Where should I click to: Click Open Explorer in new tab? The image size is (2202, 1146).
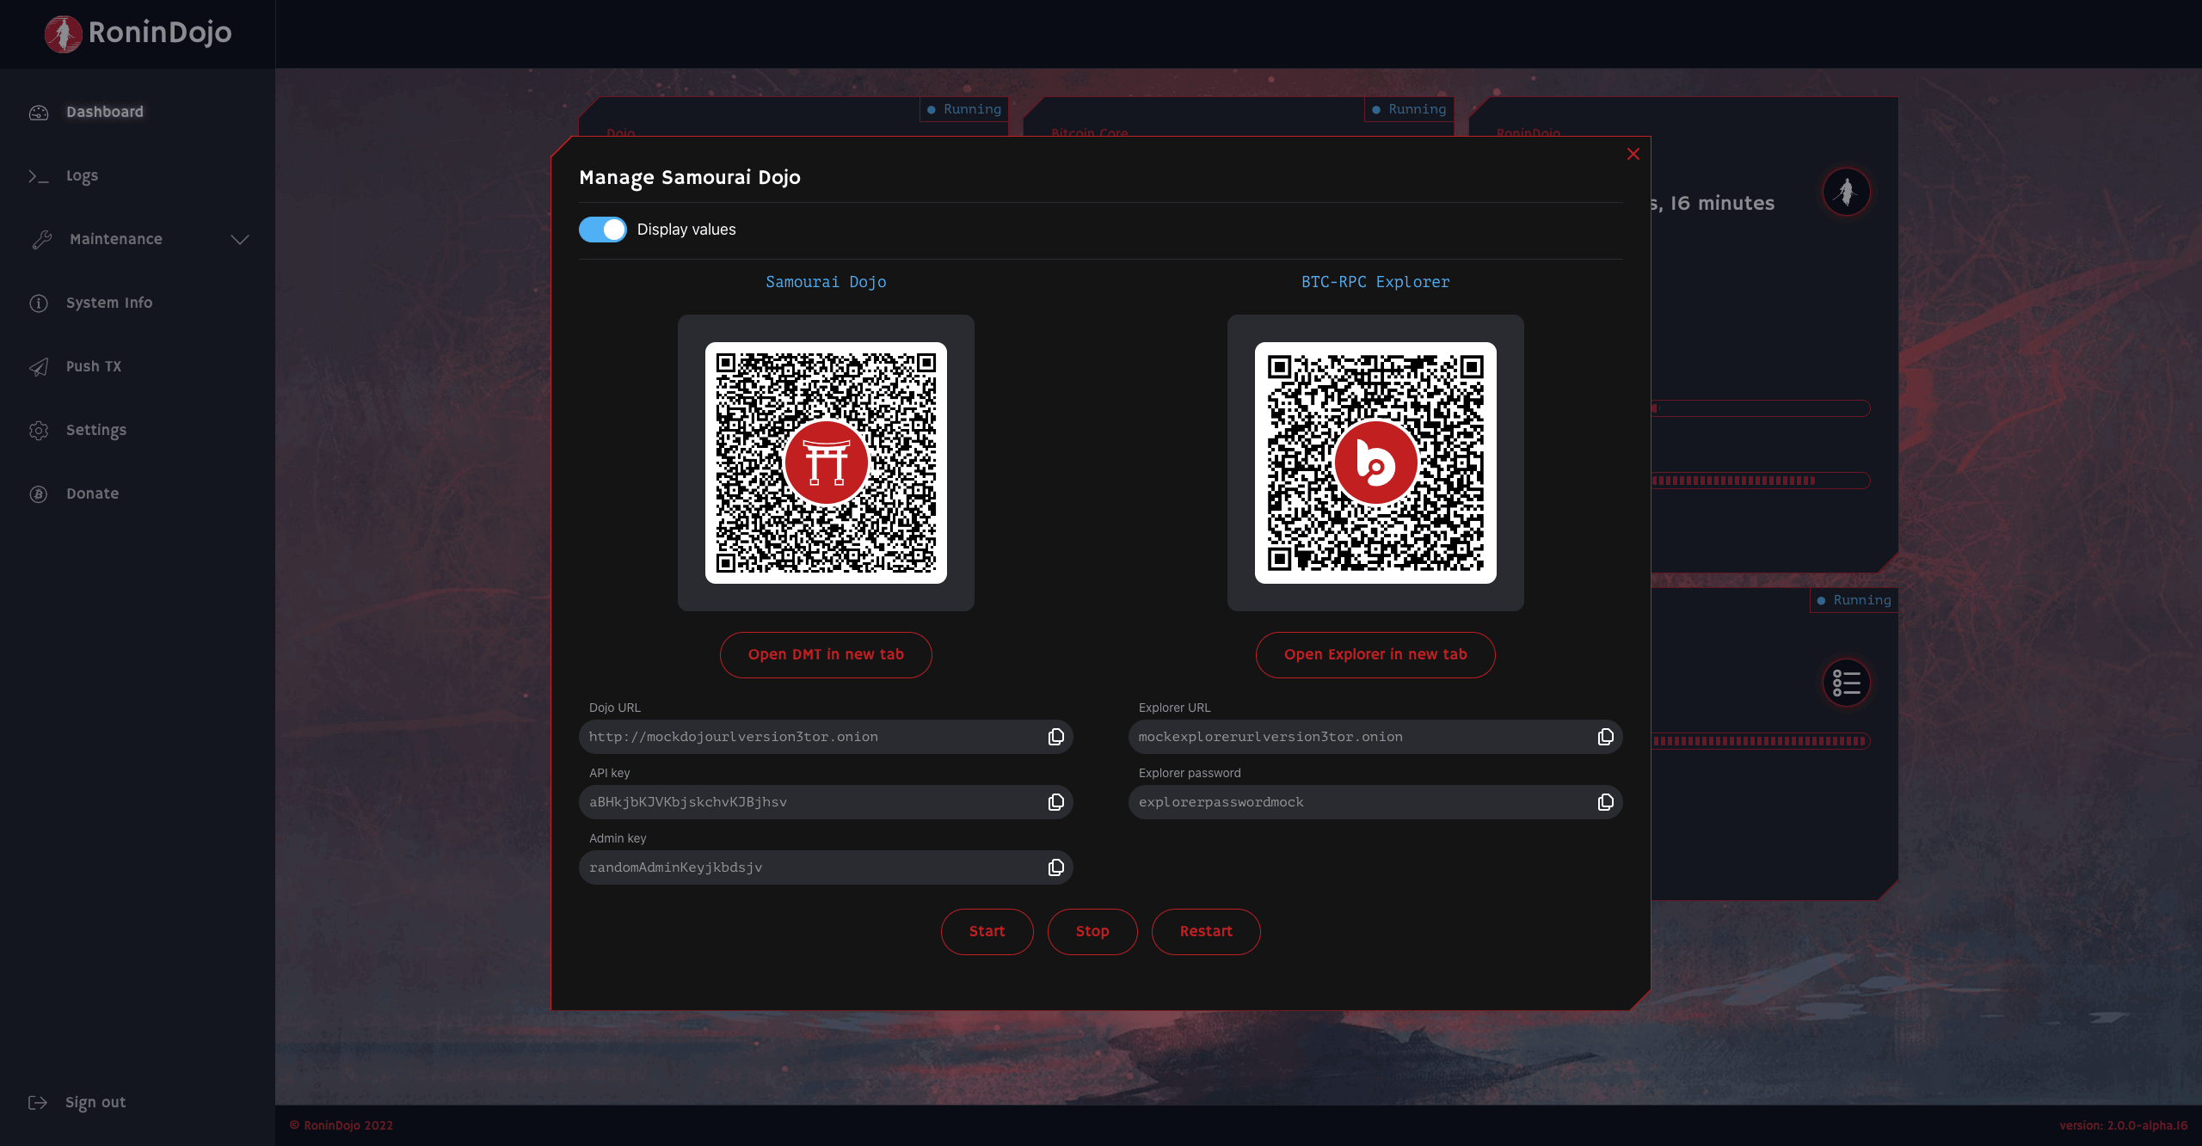[x=1375, y=655]
